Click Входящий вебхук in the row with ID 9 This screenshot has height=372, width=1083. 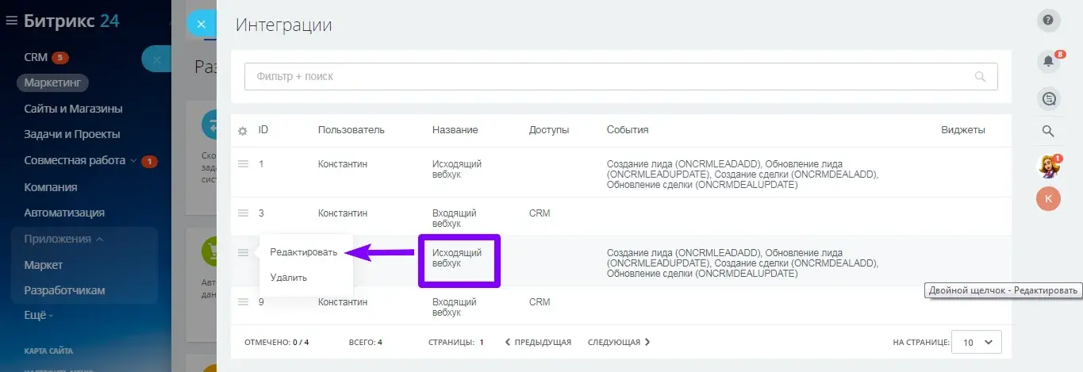point(455,307)
